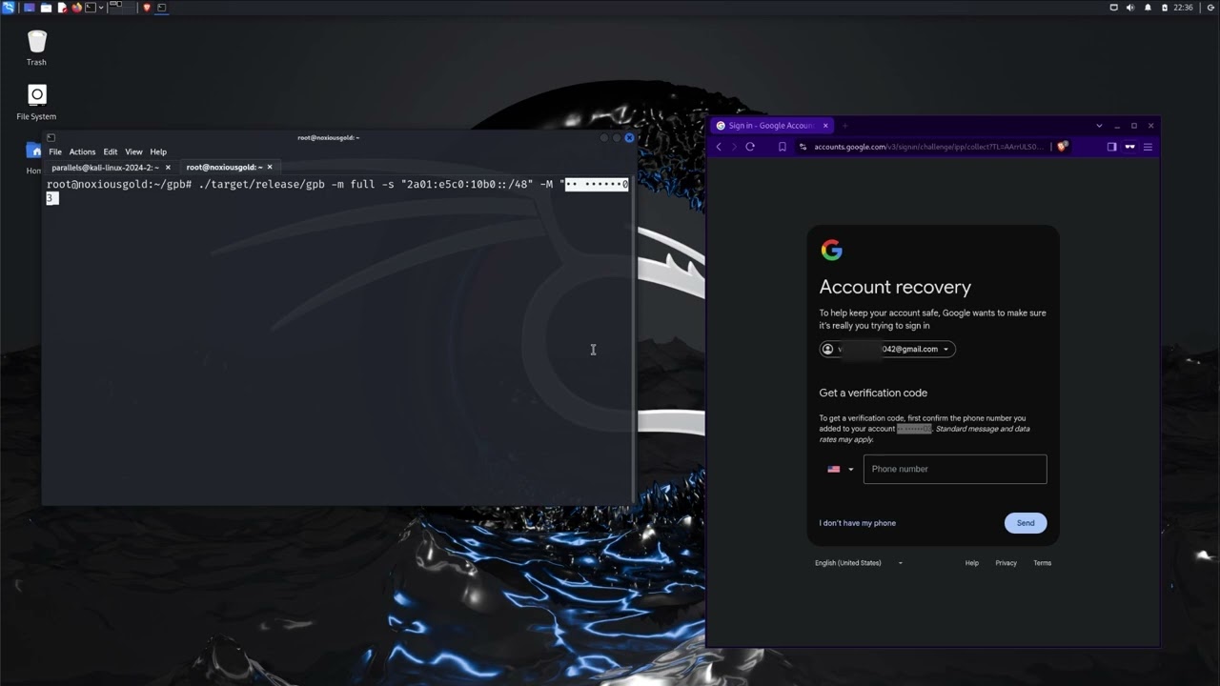The image size is (1220, 686).
Task: Open the Applications menu in the top panel
Action: click(8, 8)
